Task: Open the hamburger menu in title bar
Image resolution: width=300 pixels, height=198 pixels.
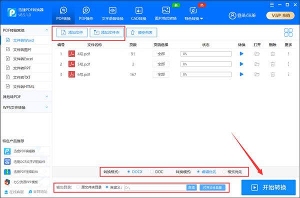Action: tap(272, 5)
